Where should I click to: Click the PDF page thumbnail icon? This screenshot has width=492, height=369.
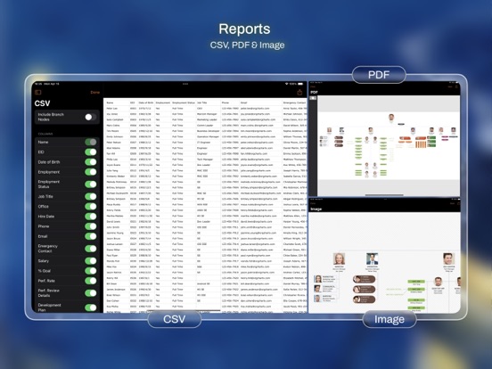(x=313, y=98)
